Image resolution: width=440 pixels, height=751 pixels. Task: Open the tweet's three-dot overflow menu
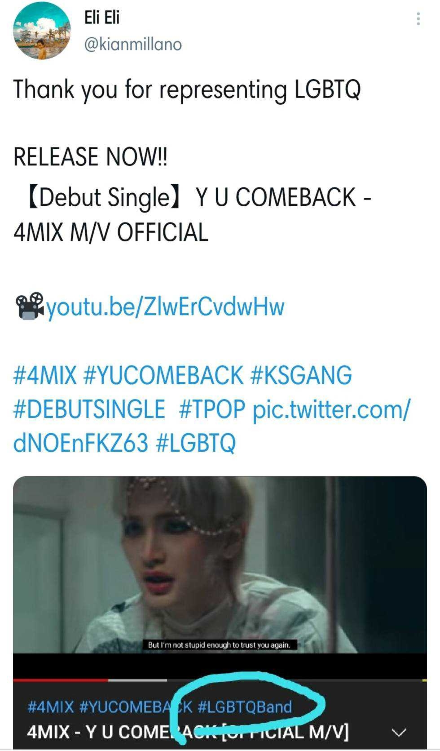pos(418,18)
